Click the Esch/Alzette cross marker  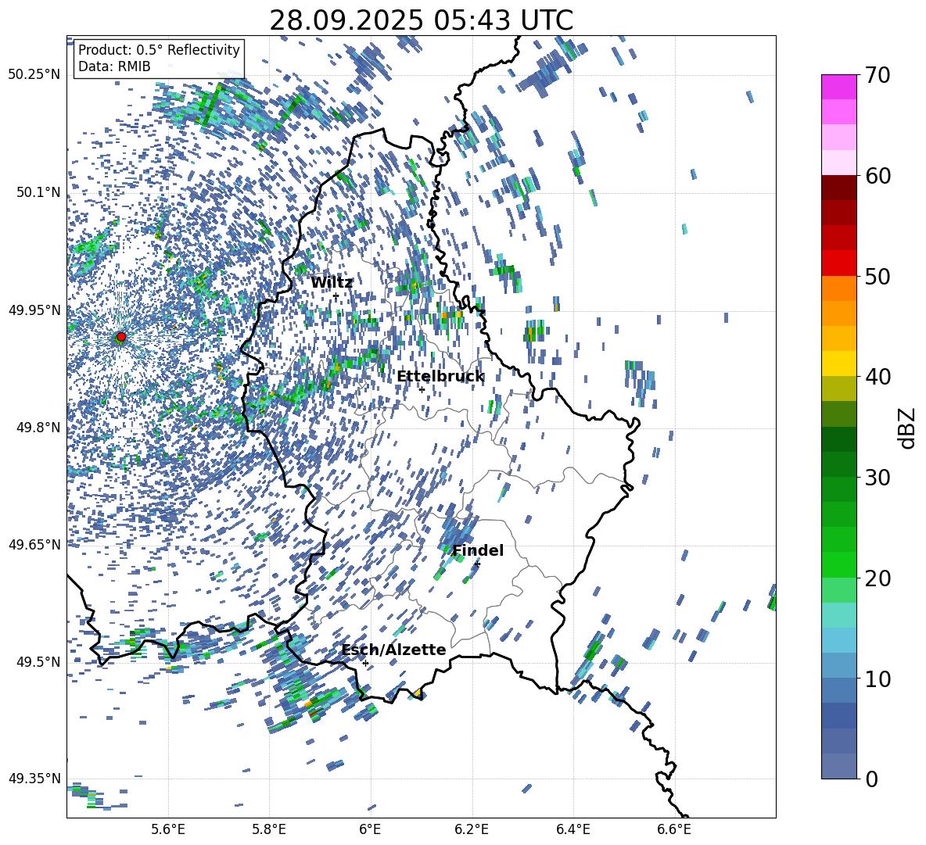tap(365, 663)
